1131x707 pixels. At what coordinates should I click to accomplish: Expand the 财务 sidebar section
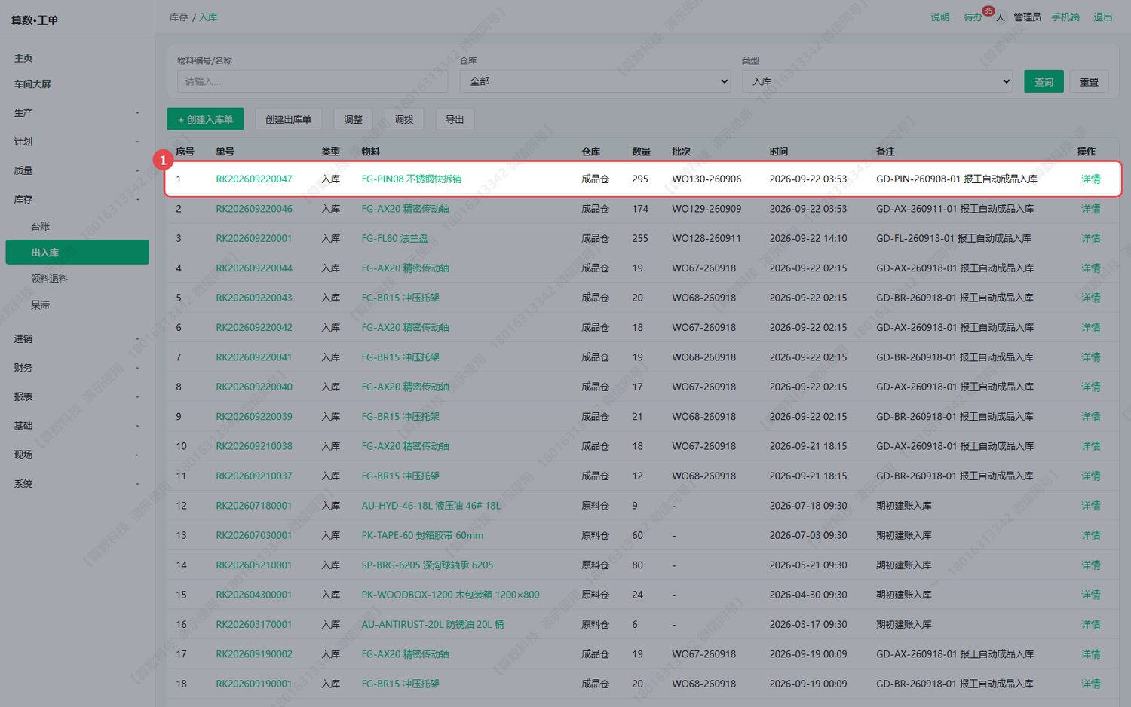[x=77, y=368]
